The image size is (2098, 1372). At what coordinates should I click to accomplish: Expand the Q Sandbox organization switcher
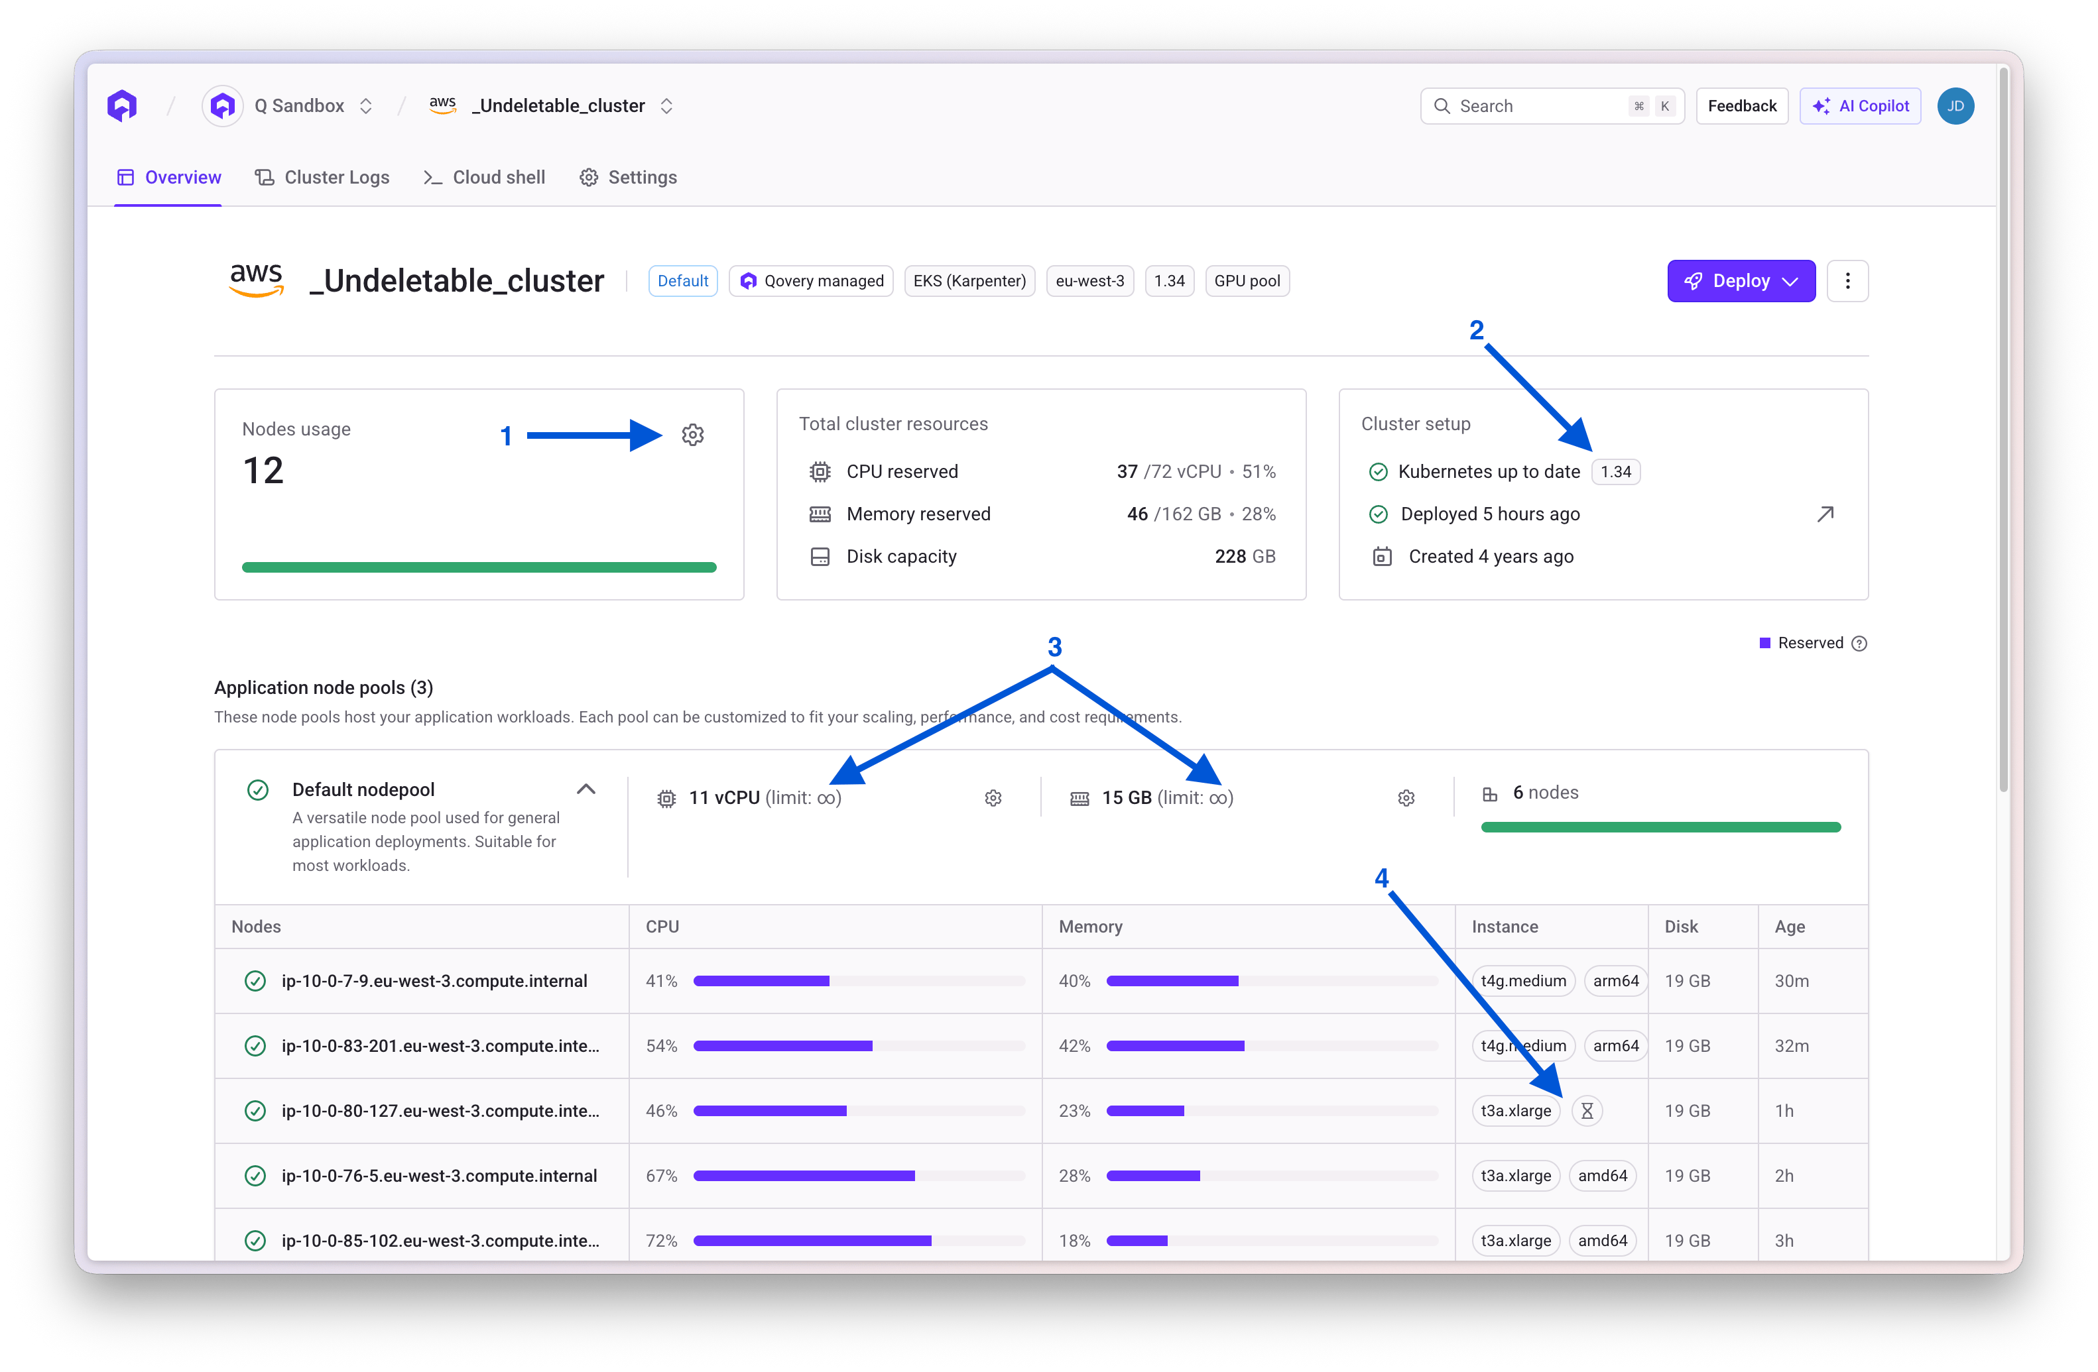[x=366, y=106]
